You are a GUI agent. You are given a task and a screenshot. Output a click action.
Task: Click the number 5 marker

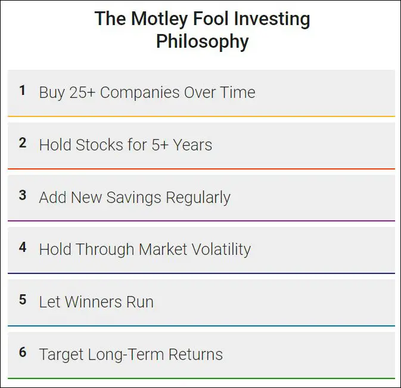click(23, 300)
